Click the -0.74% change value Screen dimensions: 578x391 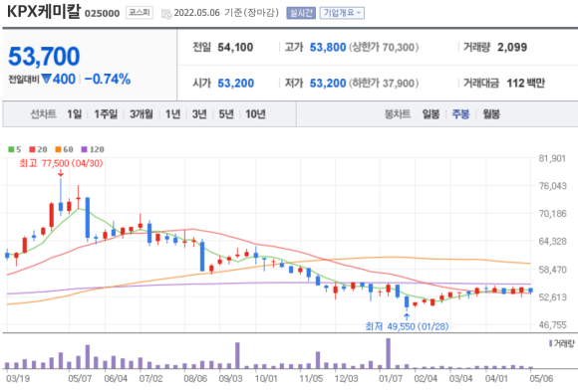coord(108,79)
